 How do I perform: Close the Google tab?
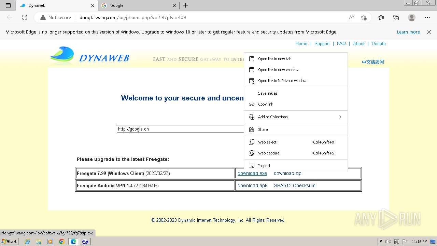[174, 5]
